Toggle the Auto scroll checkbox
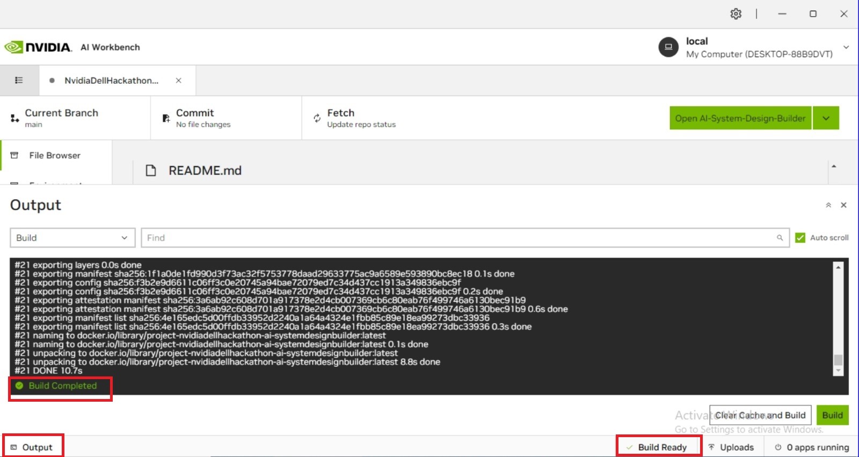Image resolution: width=859 pixels, height=457 pixels. [x=800, y=238]
